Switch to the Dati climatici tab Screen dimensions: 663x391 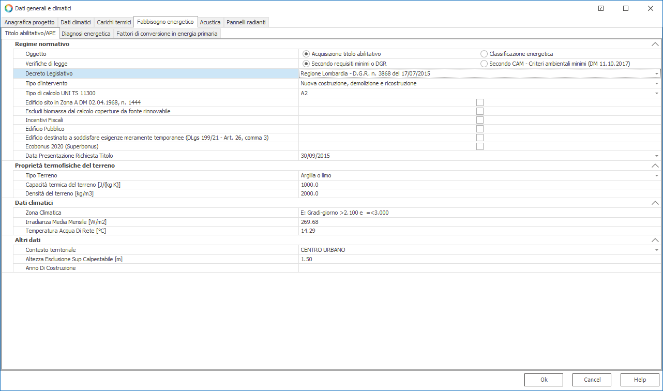76,22
